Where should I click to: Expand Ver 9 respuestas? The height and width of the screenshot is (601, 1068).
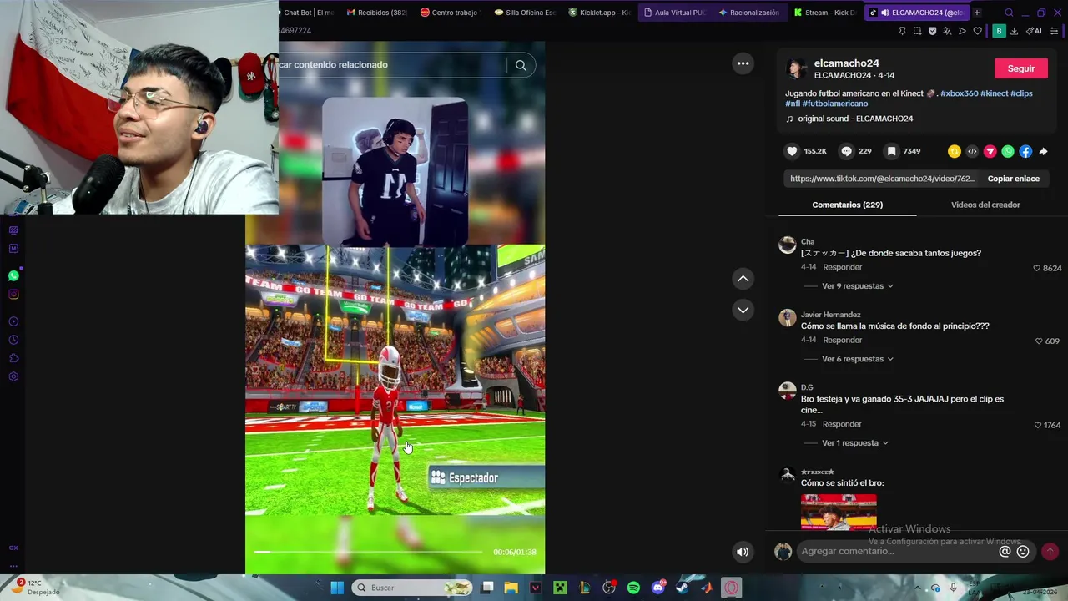[858, 286]
